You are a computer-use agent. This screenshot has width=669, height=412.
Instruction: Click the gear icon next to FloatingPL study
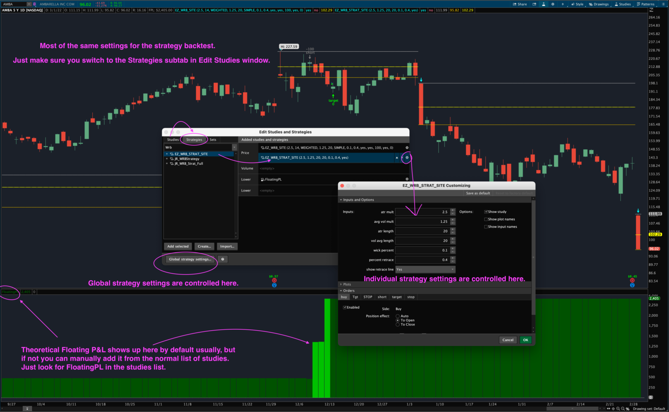[x=407, y=179]
